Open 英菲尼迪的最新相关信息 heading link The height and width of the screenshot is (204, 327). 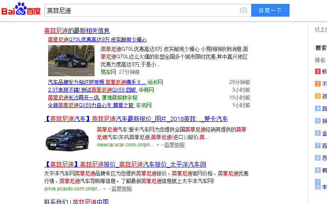tap(77, 31)
